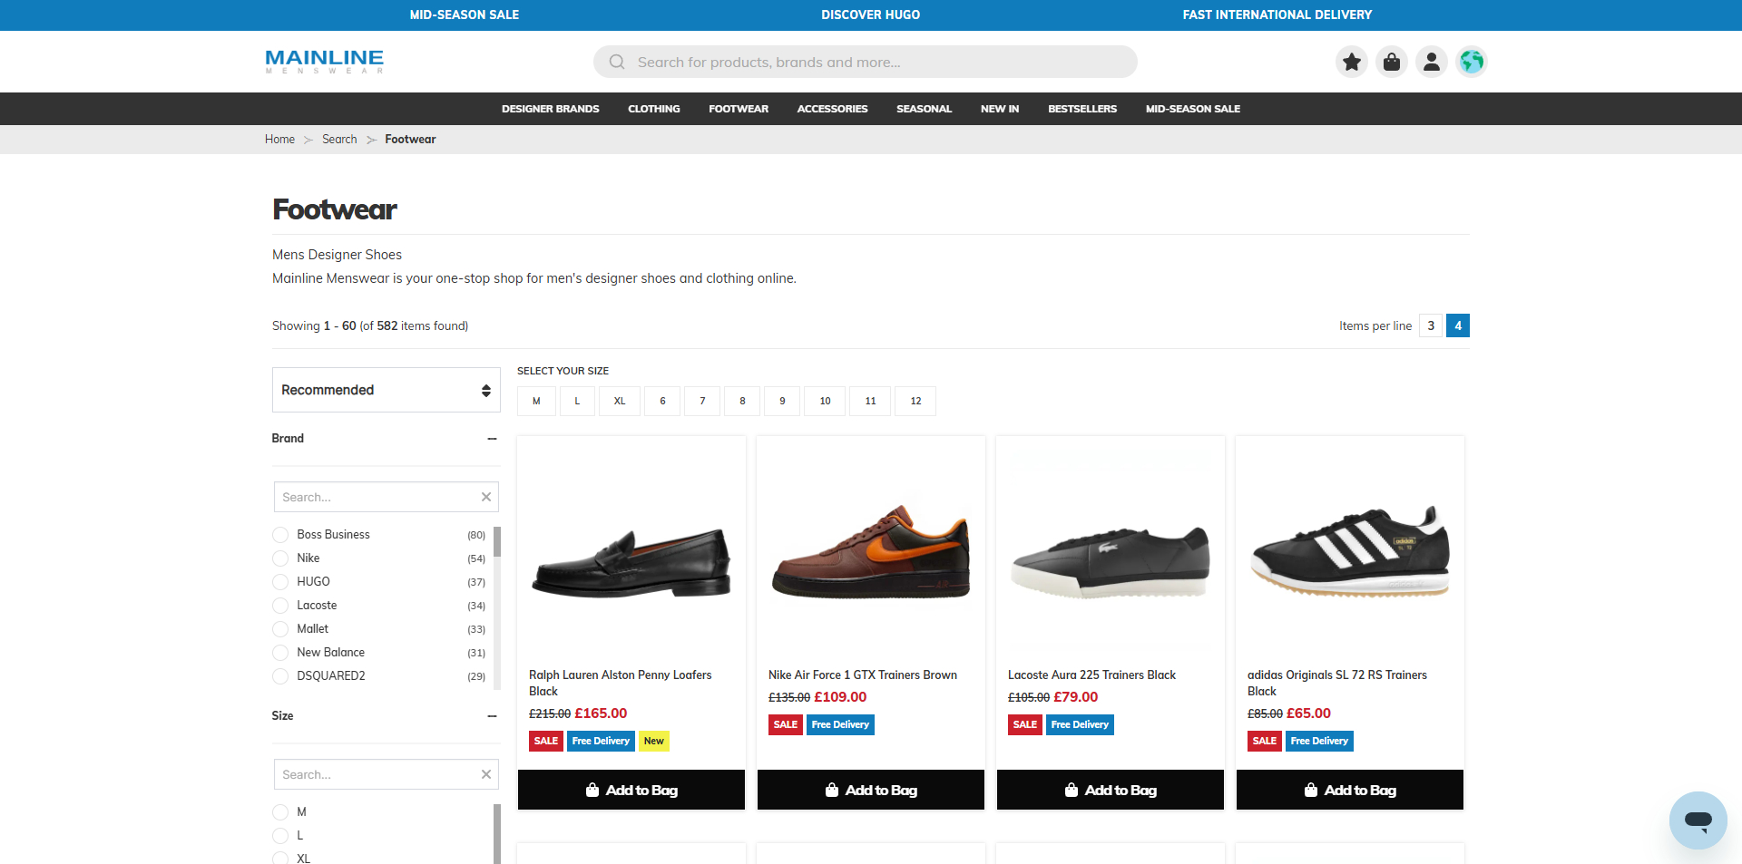This screenshot has height=864, width=1742.
Task: Open the Footwear navigation menu
Action: (x=739, y=109)
